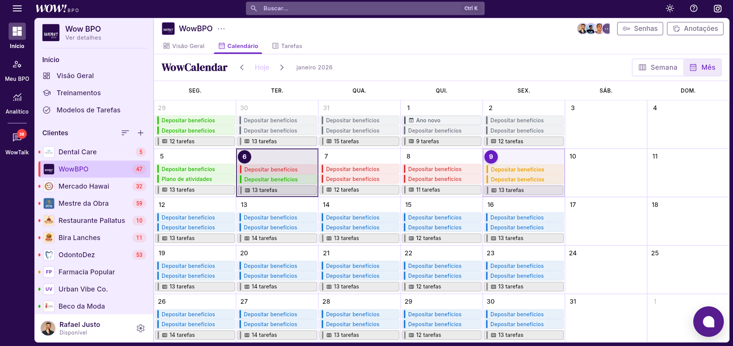Toggle the light/dark theme sun icon
The height and width of the screenshot is (346, 733).
coord(670,8)
